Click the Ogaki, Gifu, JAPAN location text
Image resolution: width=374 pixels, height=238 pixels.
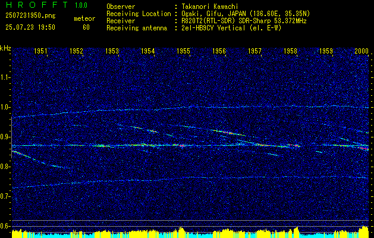[x=246, y=14]
